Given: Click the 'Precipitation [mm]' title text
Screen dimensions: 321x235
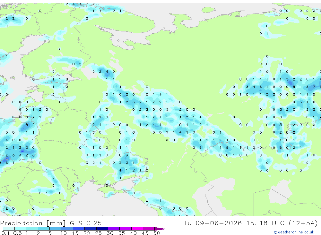Looking at the screenshot, I should pos(33,223).
